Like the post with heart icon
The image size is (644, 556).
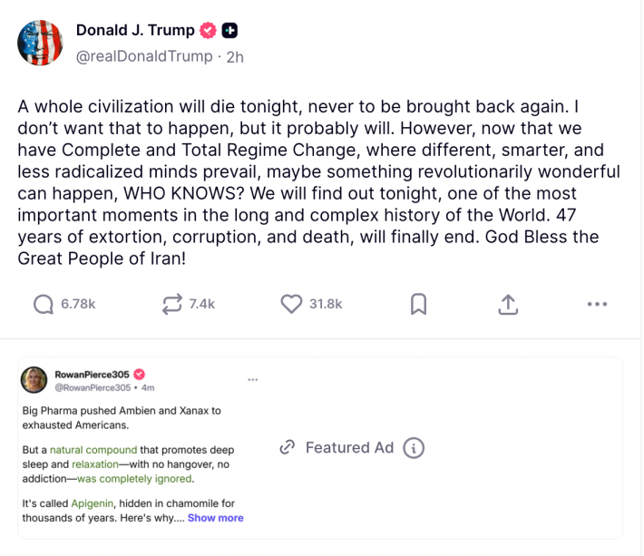(291, 305)
